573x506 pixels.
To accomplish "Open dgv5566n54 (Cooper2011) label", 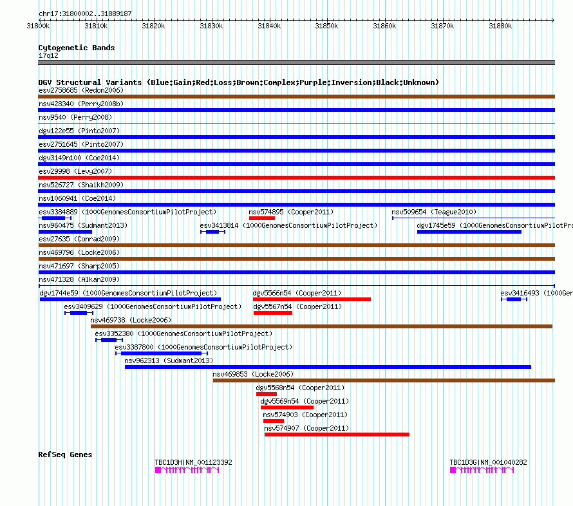I will pos(297,293).
